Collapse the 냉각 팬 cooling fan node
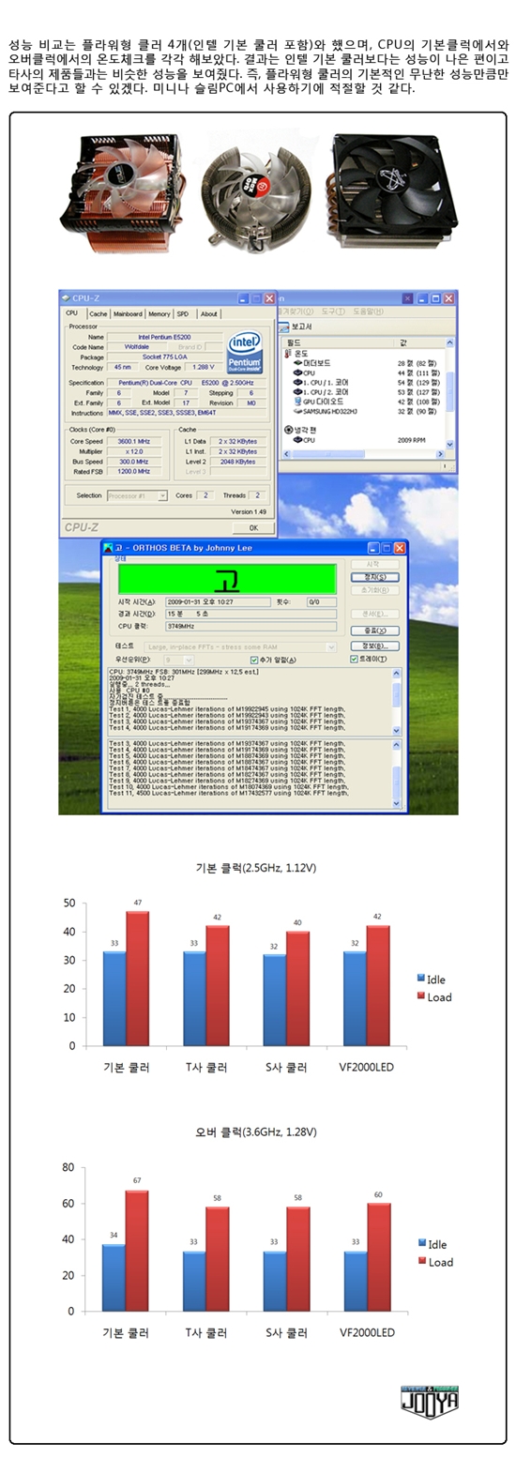The image size is (516, 1458). point(288,430)
